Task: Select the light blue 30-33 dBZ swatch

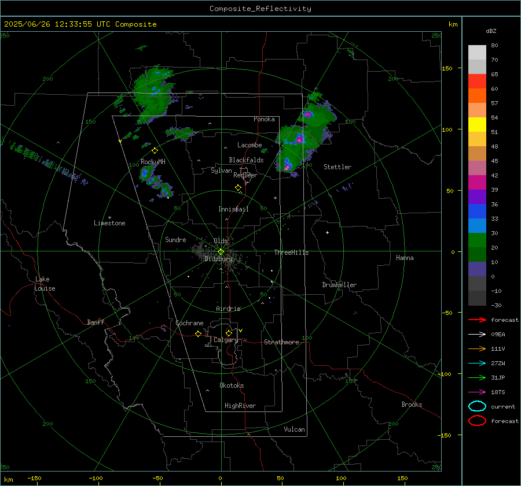Action: point(477,225)
